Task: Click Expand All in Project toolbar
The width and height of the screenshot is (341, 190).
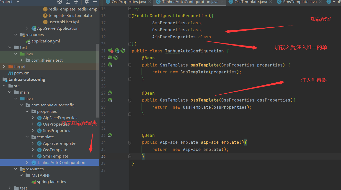Action: coord(68,2)
